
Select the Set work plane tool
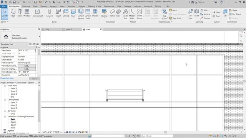225,13
